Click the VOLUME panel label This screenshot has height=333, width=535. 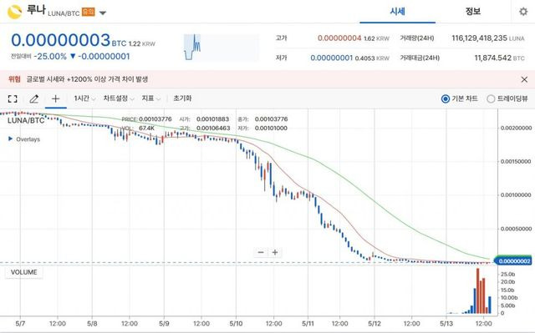pos(24,272)
